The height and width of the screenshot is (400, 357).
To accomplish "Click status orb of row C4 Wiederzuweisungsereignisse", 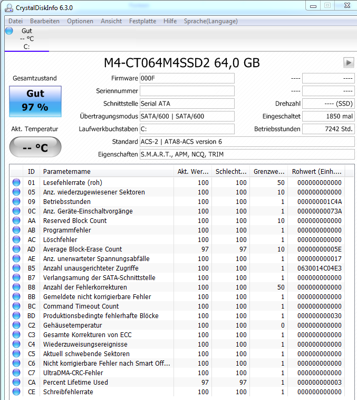I will pyautogui.click(x=16, y=344).
